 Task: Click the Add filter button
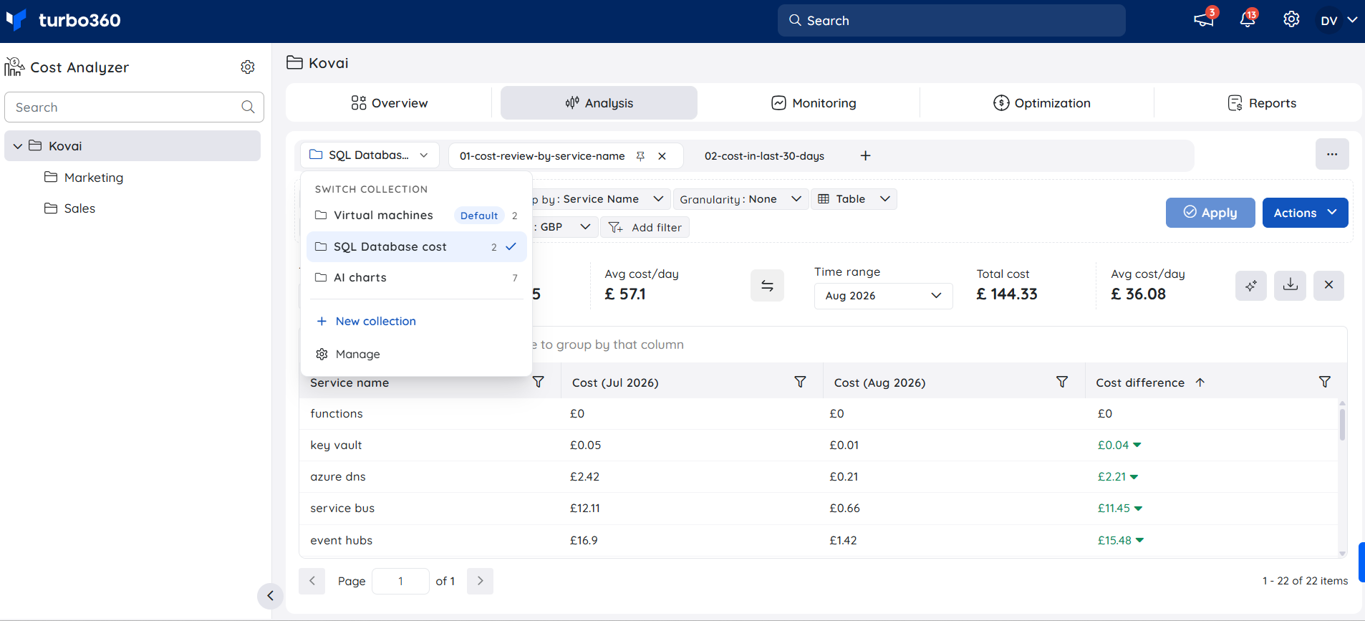click(645, 228)
